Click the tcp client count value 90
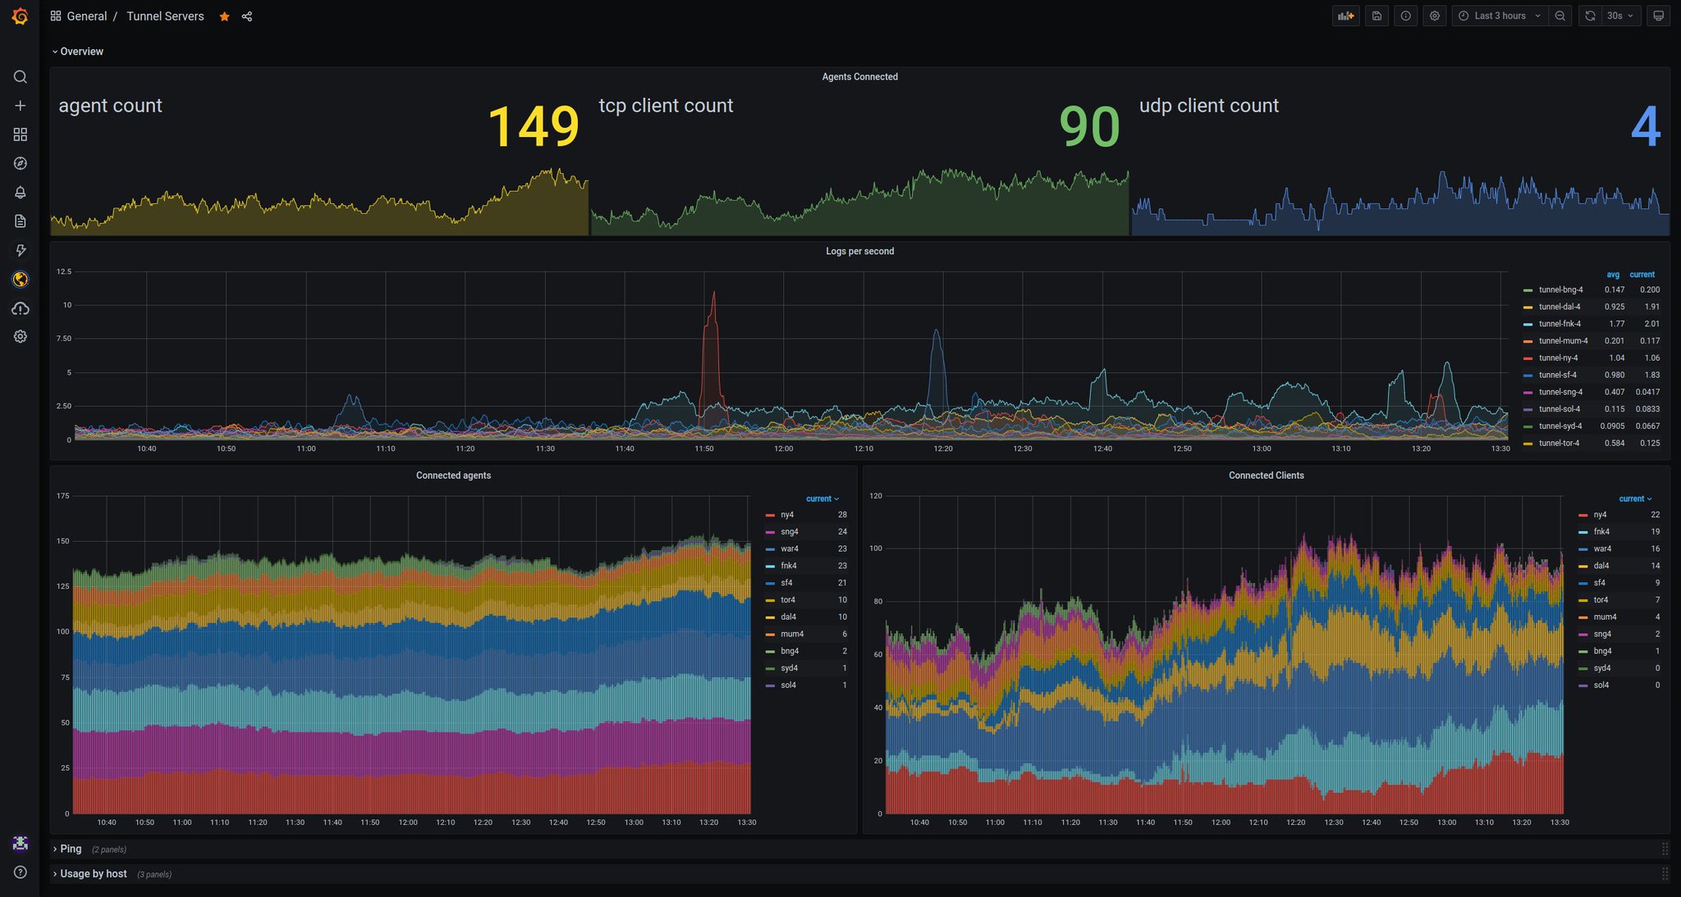The width and height of the screenshot is (1681, 897). (1089, 127)
